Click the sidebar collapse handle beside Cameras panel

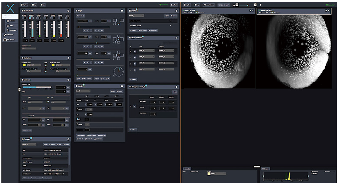coord(19,89)
